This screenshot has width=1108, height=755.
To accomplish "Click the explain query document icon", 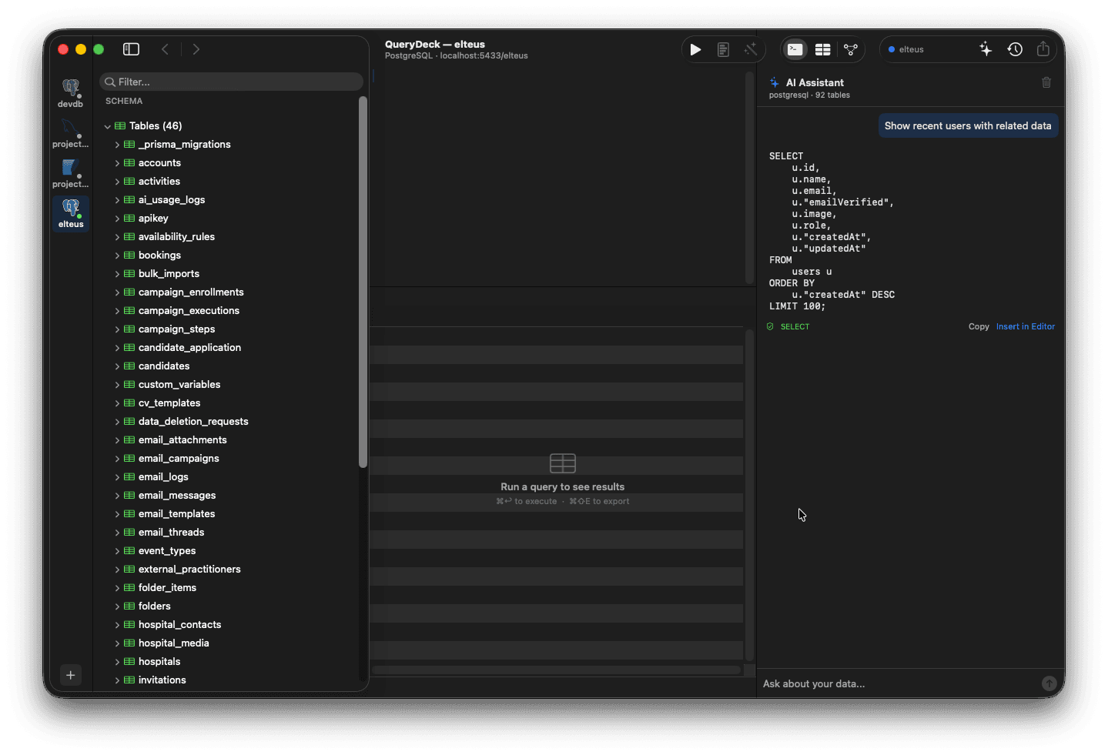I will (x=723, y=49).
